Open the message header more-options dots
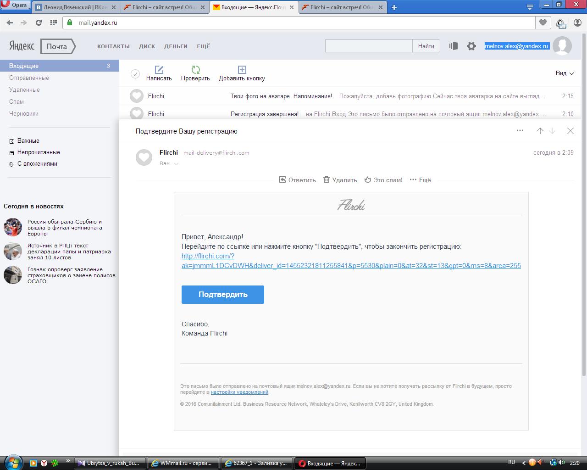This screenshot has width=587, height=470. 520,131
